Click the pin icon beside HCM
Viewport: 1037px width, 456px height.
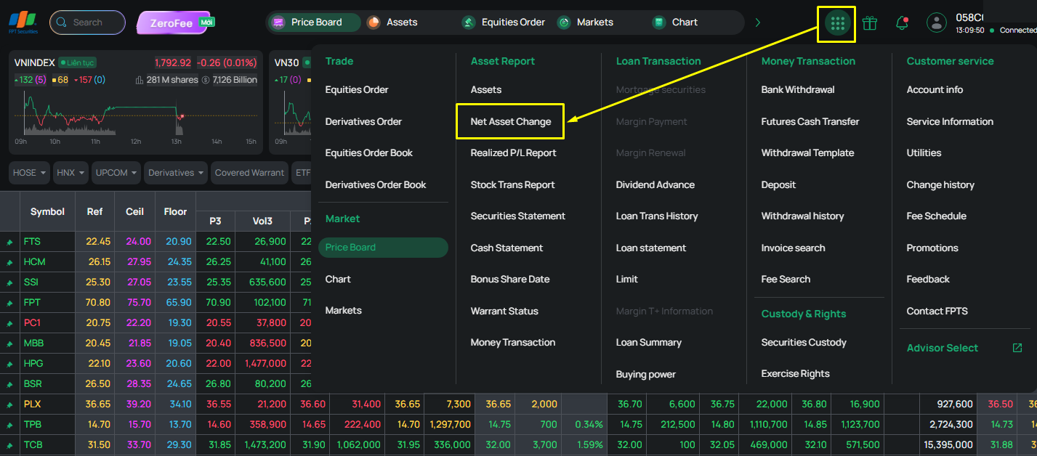(10, 262)
